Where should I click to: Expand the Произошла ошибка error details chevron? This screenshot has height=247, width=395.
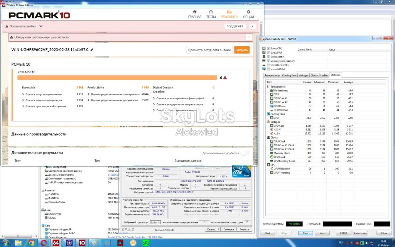[41, 26]
